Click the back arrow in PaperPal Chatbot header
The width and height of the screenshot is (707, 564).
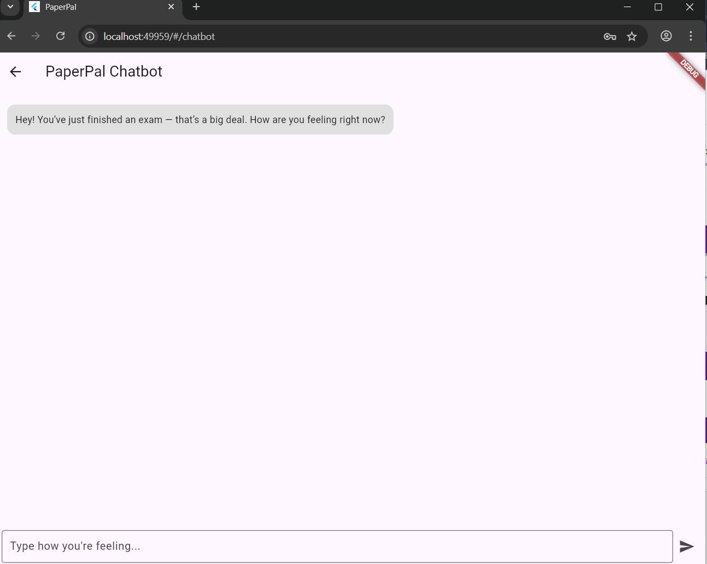tap(15, 72)
